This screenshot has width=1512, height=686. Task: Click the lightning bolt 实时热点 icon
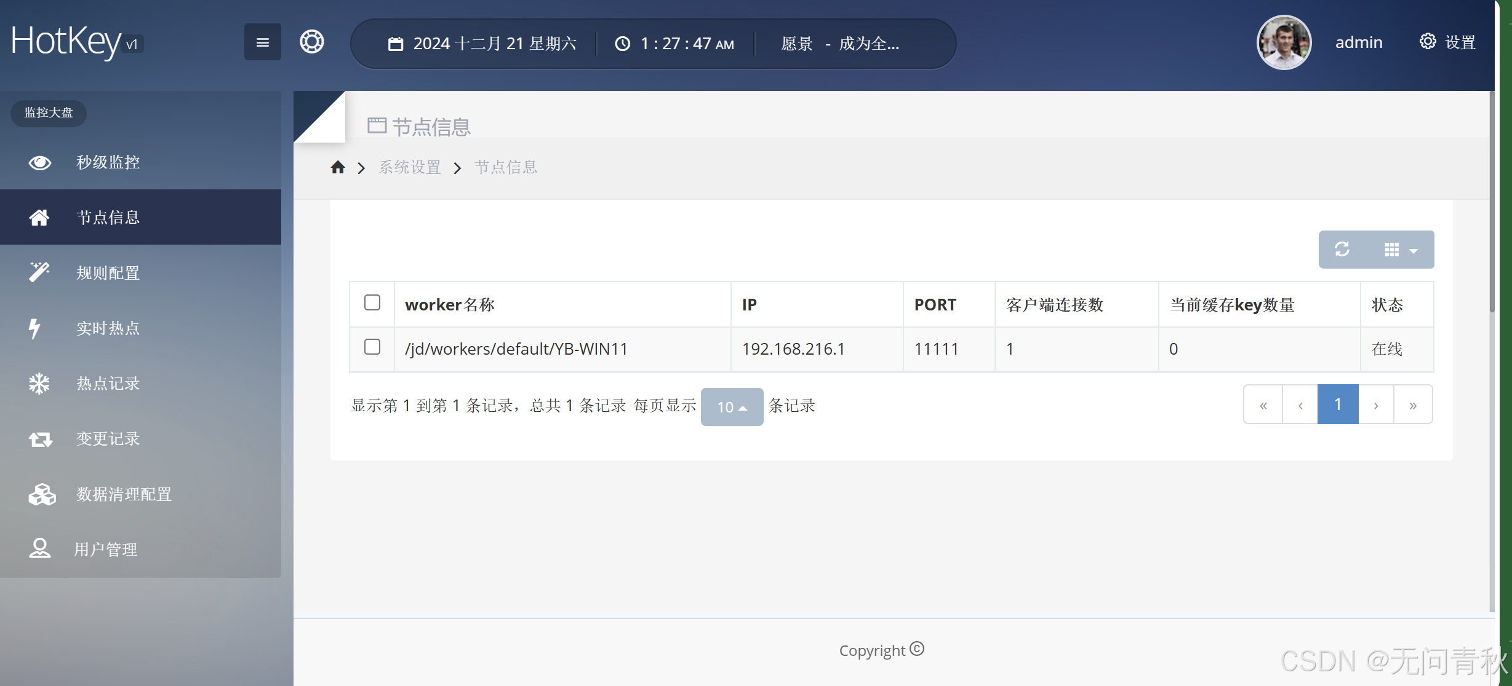click(35, 328)
